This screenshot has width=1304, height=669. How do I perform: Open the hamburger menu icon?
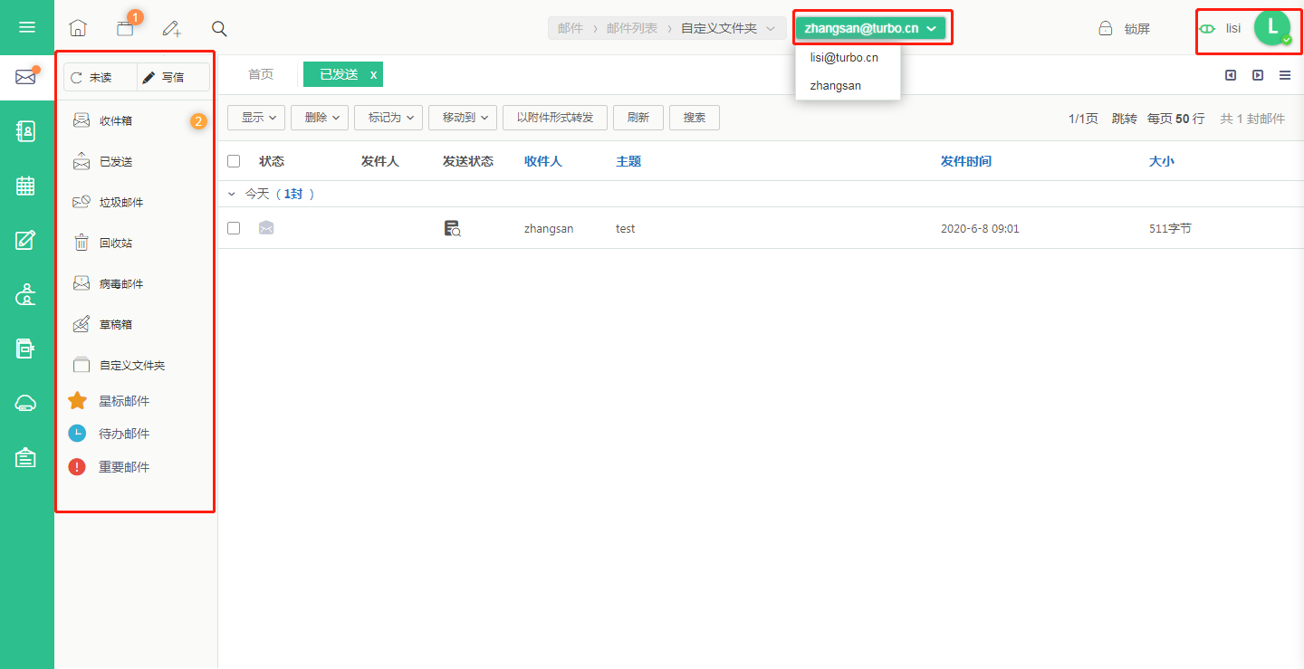click(27, 27)
